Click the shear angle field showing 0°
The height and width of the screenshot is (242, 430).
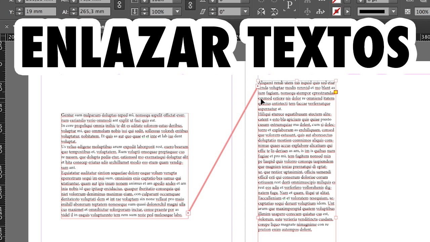[x=230, y=12]
